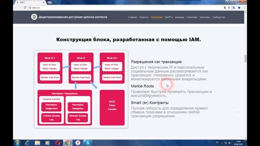Open Windows Explorer folder in taskbar

click(37, 143)
